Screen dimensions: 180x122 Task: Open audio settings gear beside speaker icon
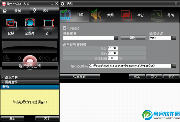click(x=40, y=58)
